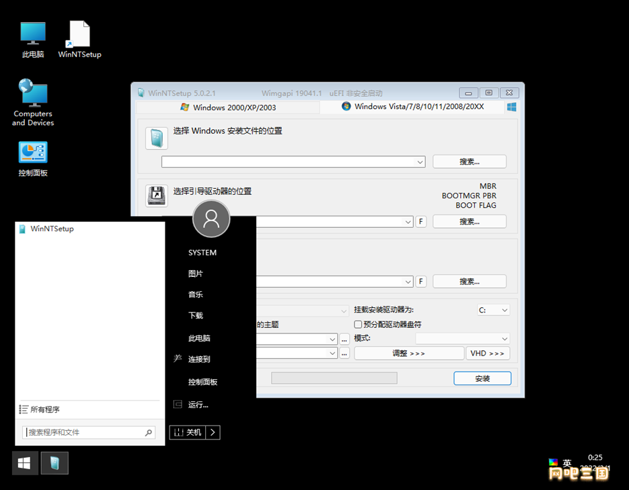Viewport: 629px width, 490px height.
Task: Click the 安装 button
Action: (482, 378)
